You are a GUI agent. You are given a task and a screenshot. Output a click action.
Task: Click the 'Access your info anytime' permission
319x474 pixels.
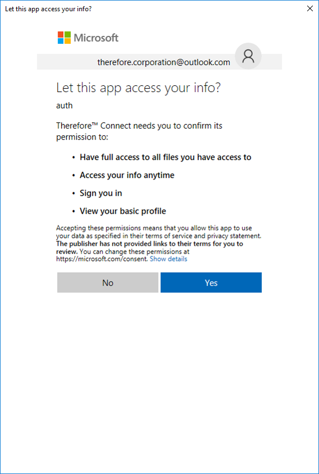[127, 175]
